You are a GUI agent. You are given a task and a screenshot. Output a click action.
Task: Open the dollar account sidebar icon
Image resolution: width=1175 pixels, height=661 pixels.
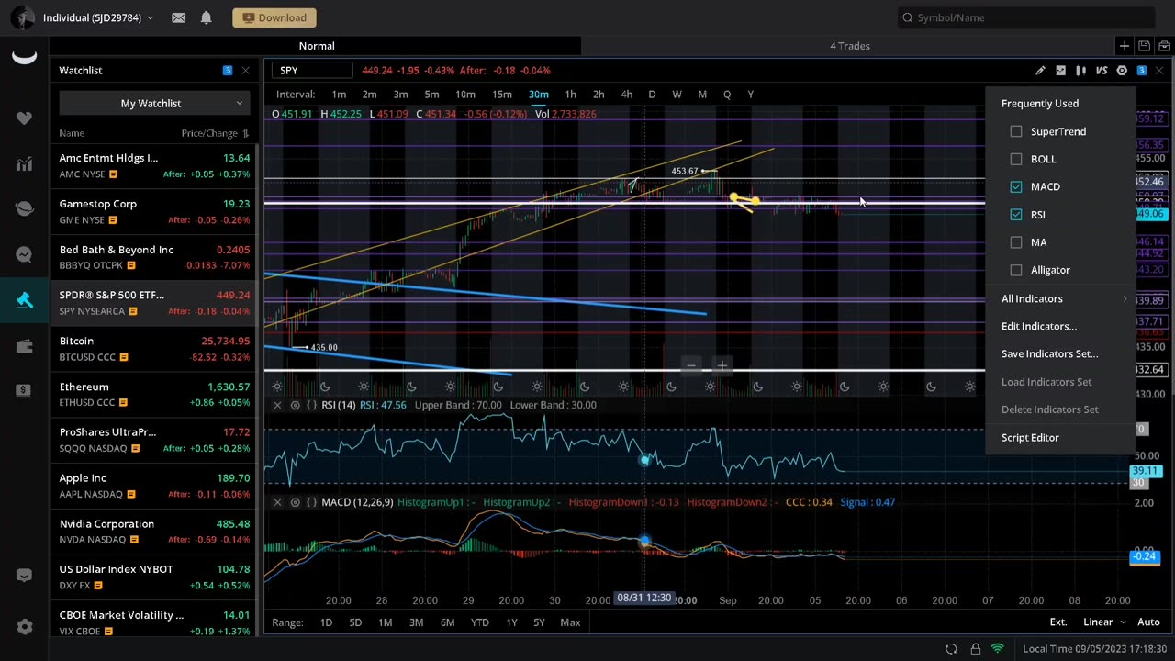24,390
